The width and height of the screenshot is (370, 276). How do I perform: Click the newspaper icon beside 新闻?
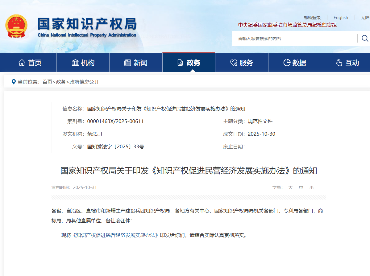coord(127,63)
